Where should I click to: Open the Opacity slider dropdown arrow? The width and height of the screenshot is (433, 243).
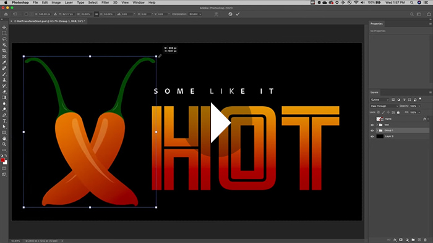pos(419,106)
